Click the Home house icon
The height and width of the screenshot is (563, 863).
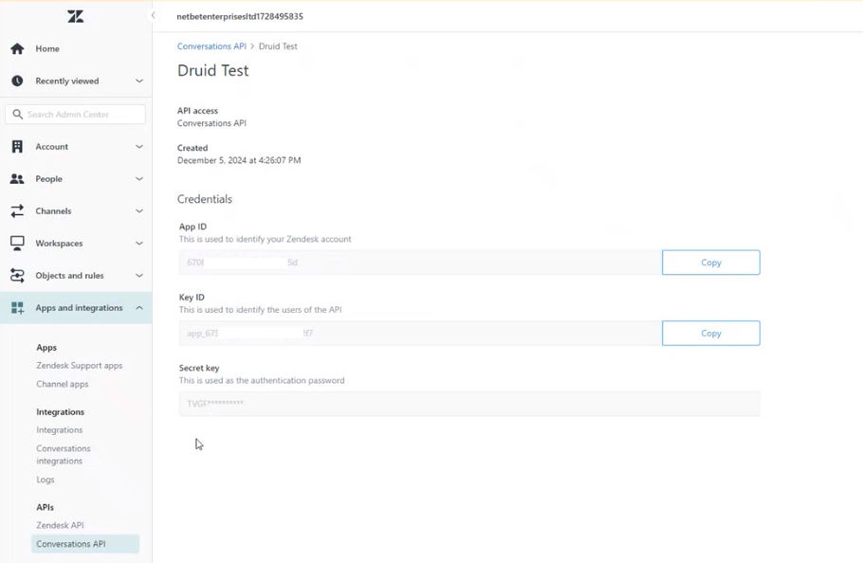17,48
